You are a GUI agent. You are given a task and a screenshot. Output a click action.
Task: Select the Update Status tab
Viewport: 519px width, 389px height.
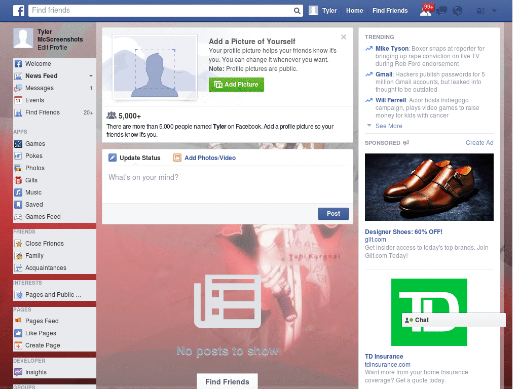[134, 158]
